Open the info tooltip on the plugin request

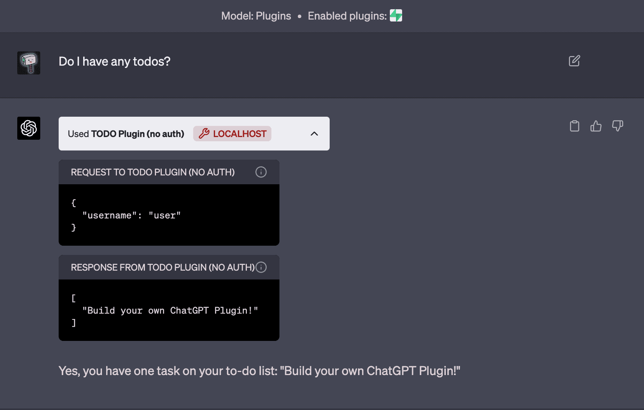tap(261, 172)
